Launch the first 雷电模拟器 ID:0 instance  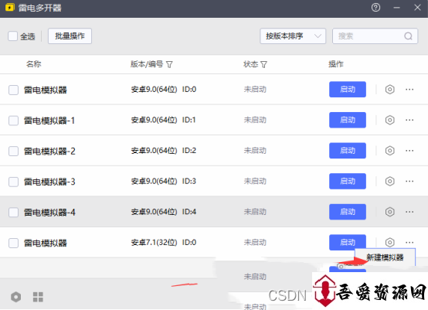coord(348,90)
